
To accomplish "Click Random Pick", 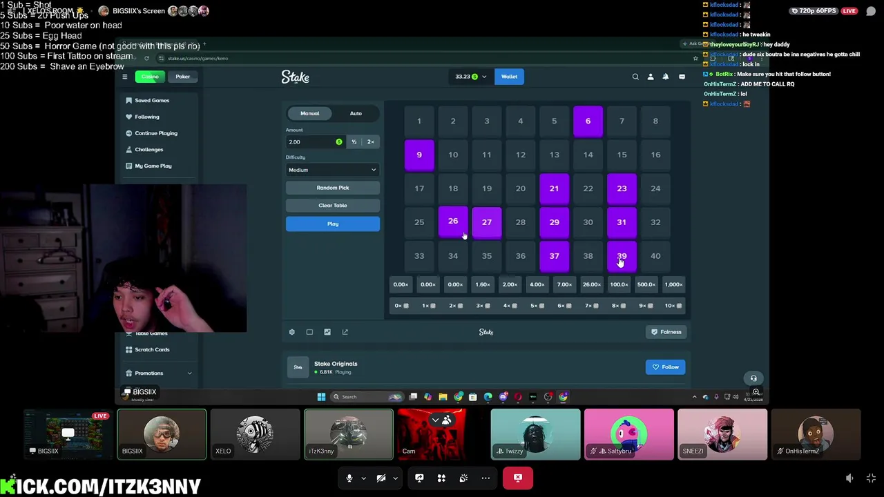I will (332, 188).
